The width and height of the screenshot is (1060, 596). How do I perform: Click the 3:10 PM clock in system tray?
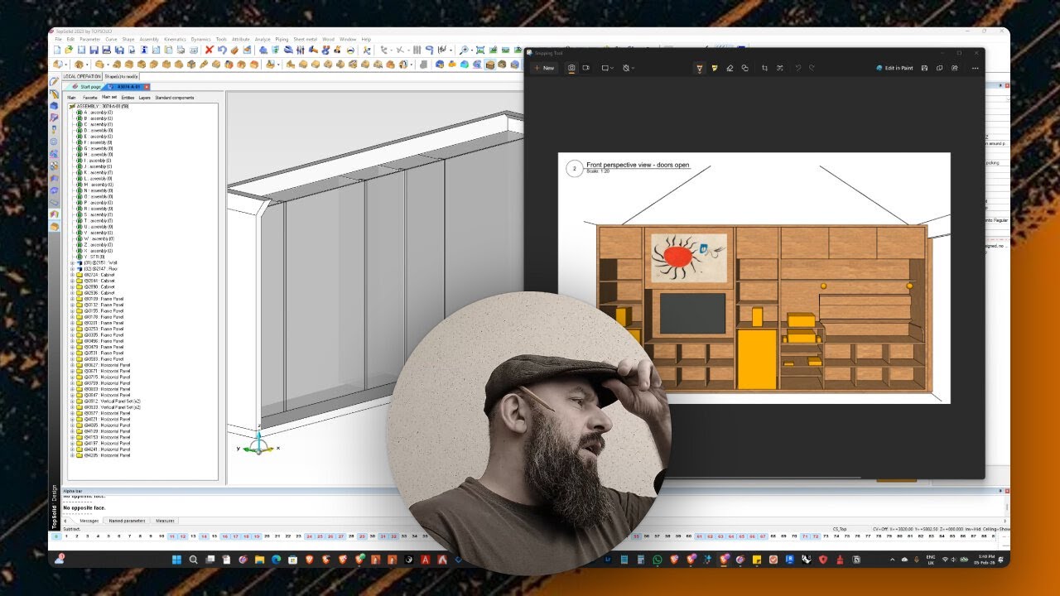click(985, 560)
